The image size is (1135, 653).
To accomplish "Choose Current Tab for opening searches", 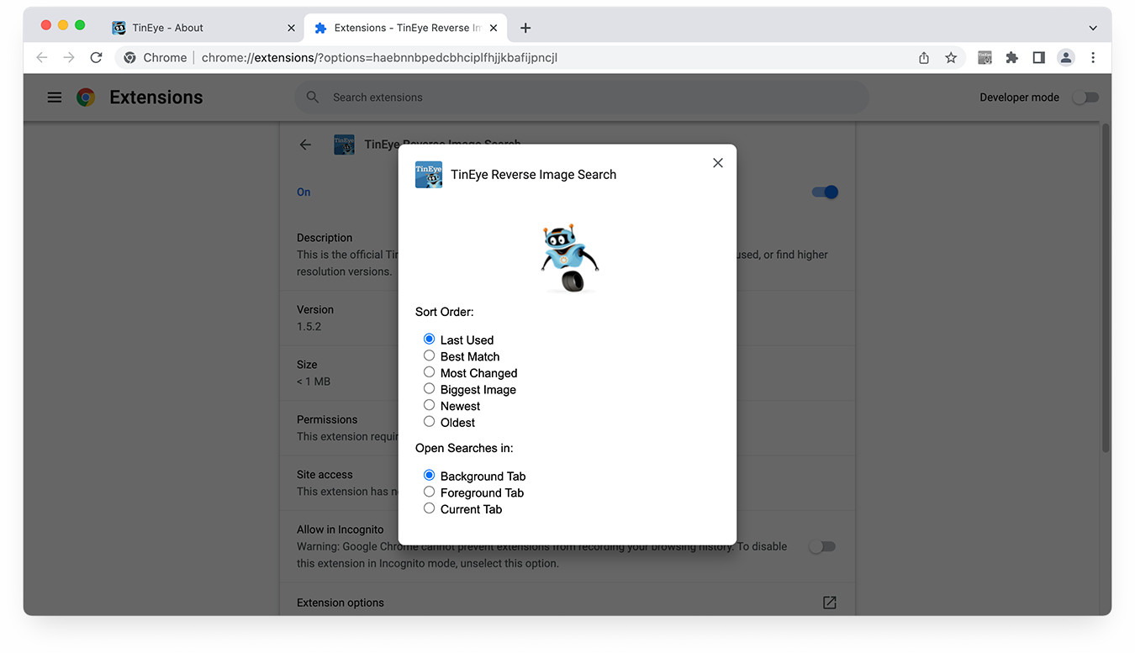I will point(429,508).
